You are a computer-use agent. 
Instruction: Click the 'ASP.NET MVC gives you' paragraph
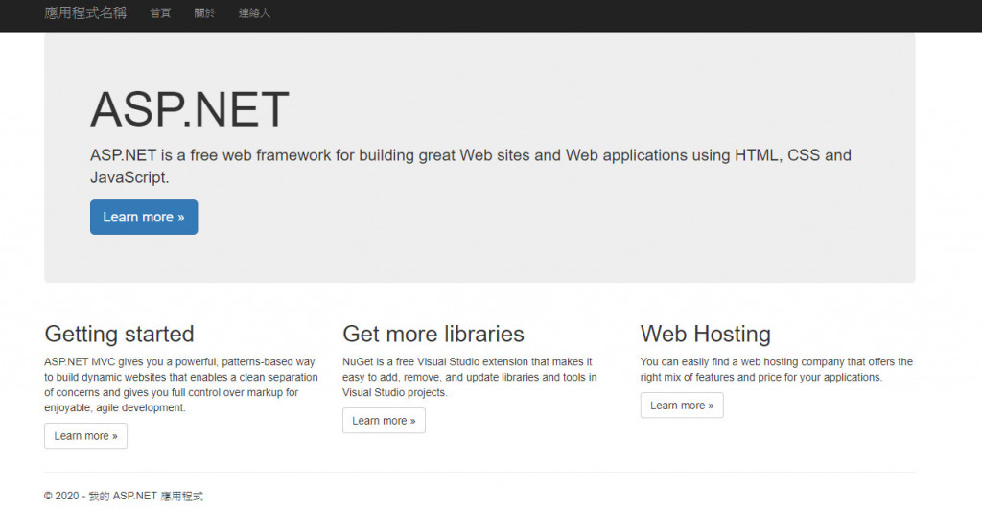[x=181, y=384]
